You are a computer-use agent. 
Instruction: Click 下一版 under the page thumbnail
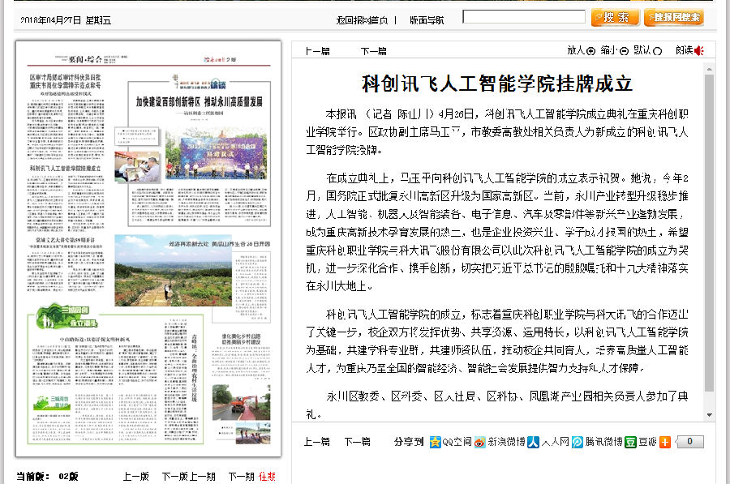[174, 477]
